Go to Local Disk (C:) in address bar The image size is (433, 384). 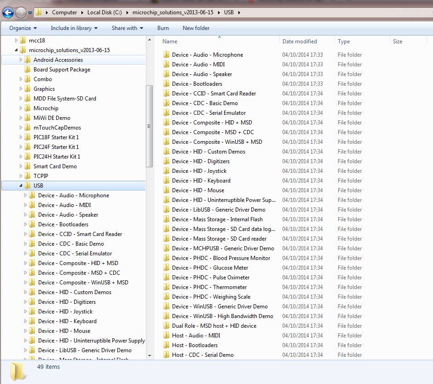(104, 12)
